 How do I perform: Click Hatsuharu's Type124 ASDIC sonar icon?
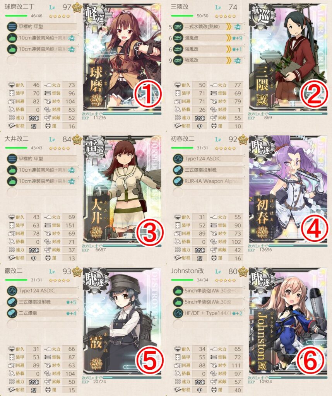point(178,159)
